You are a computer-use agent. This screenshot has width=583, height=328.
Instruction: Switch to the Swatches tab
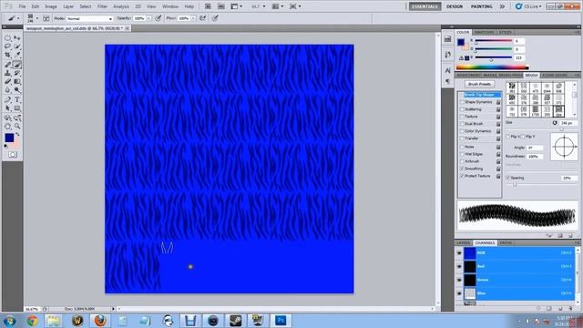(484, 33)
